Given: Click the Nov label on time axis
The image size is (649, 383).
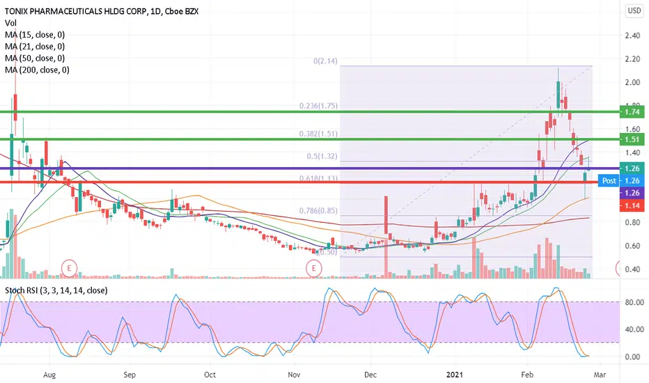Looking at the screenshot, I should [294, 375].
